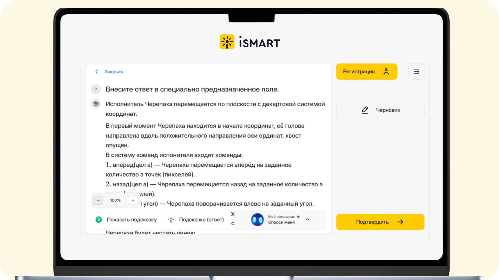Open the hamburger menu with arrow icon

tap(416, 72)
